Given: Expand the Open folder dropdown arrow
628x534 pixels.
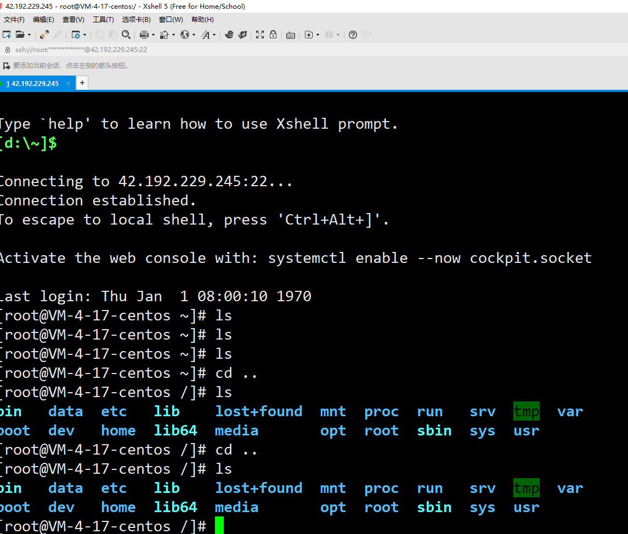Looking at the screenshot, I should [x=29, y=35].
